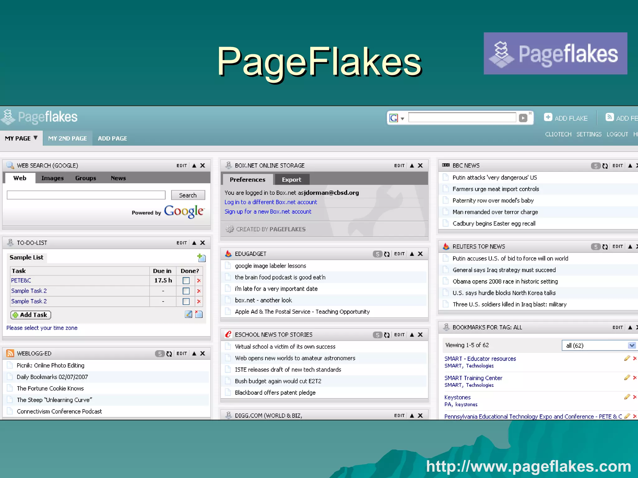Select the News tab in Web Search
Viewport: 638px width, 478px height.
(x=118, y=178)
